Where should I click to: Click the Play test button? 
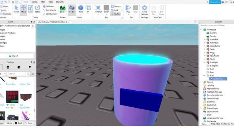pyautogui.click(x=128, y=9)
